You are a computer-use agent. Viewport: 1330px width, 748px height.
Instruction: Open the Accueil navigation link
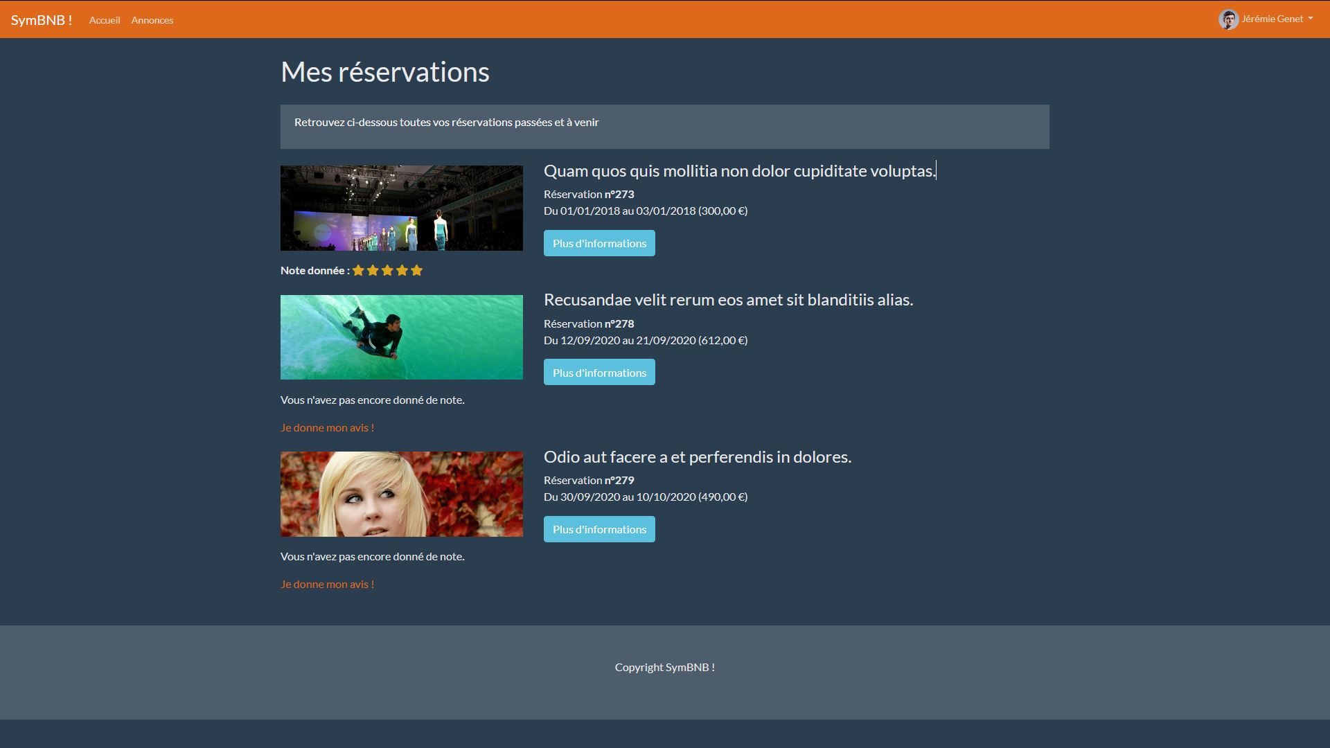tap(105, 20)
